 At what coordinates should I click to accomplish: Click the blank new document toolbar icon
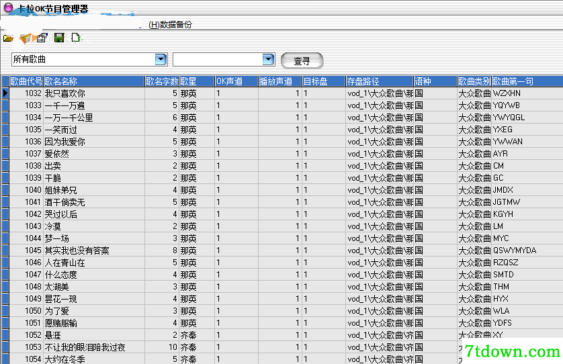pos(75,38)
